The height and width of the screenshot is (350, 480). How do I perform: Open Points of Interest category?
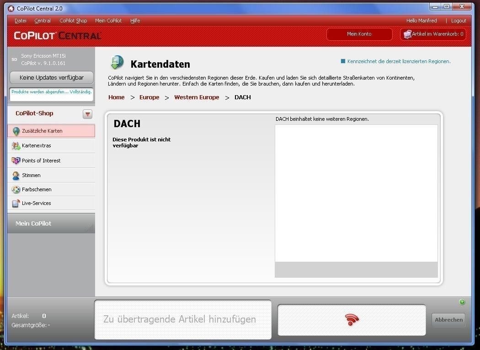pos(51,161)
